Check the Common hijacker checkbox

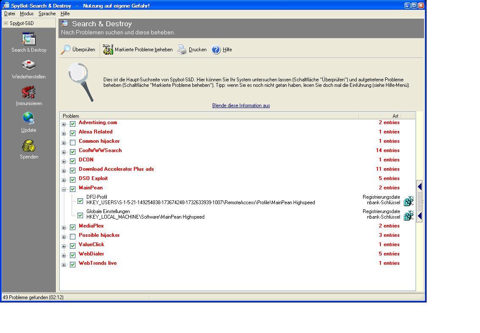click(72, 143)
